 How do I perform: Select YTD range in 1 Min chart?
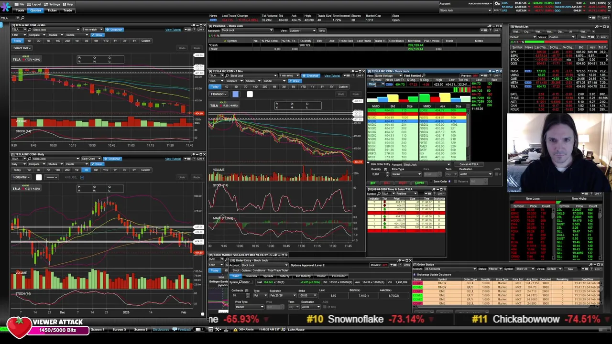pyautogui.click(x=303, y=86)
